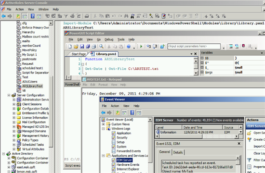265x173 pixels.
Task: Click the Open Saved Log icon in Actions pane
Action: click(x=249, y=133)
